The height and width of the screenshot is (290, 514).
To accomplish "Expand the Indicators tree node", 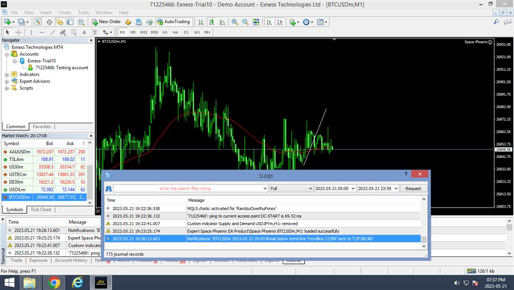I will (6, 75).
